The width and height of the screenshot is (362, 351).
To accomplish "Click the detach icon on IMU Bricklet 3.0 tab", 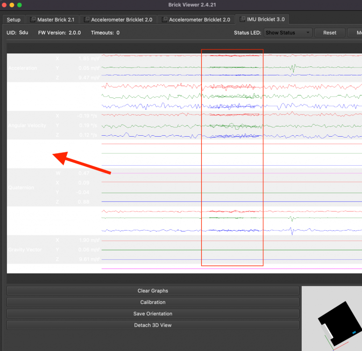I will coord(241,19).
